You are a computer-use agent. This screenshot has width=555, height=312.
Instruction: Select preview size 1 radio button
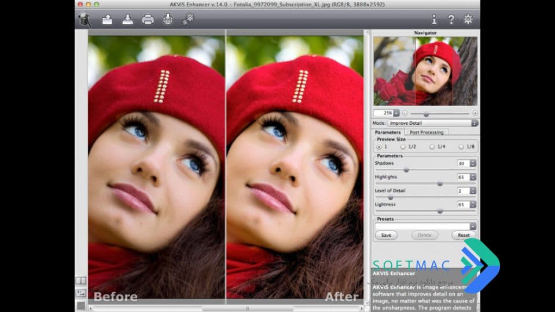pyautogui.click(x=379, y=147)
